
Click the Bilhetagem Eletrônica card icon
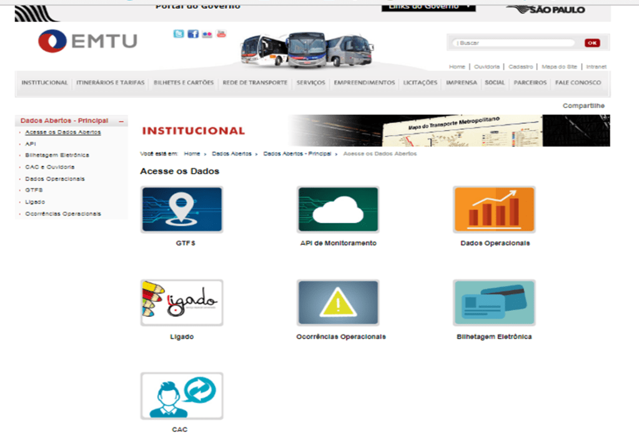493,302
